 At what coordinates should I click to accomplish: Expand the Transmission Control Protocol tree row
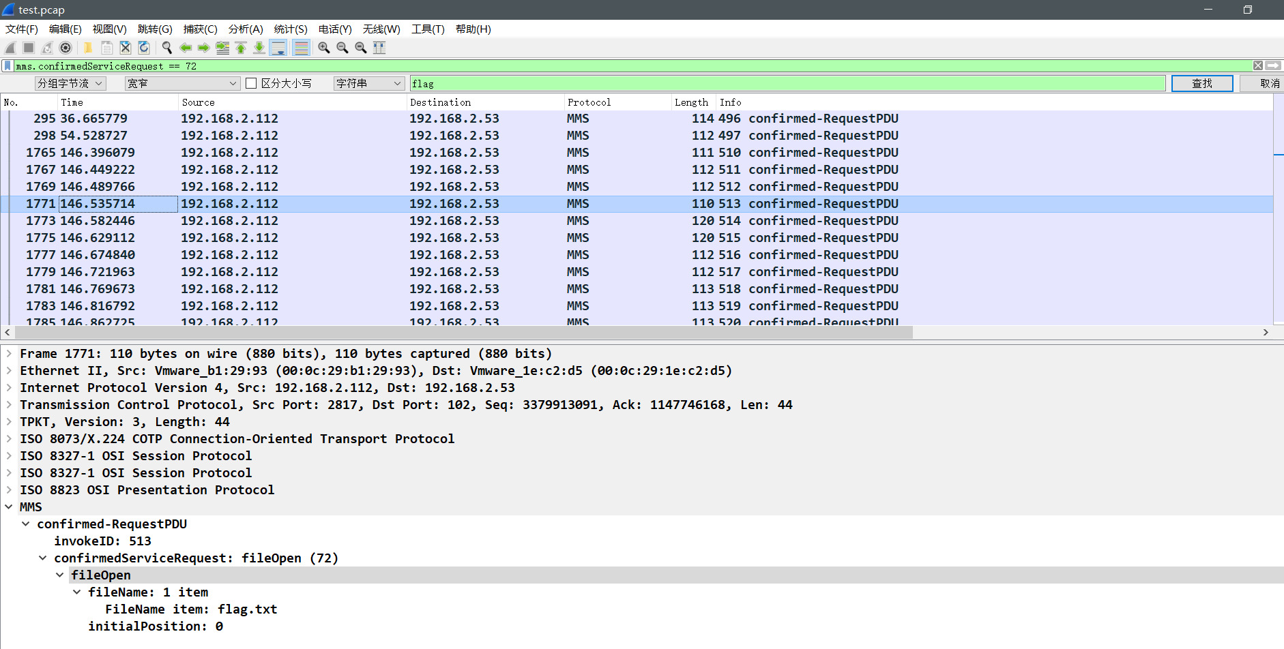coord(9,405)
